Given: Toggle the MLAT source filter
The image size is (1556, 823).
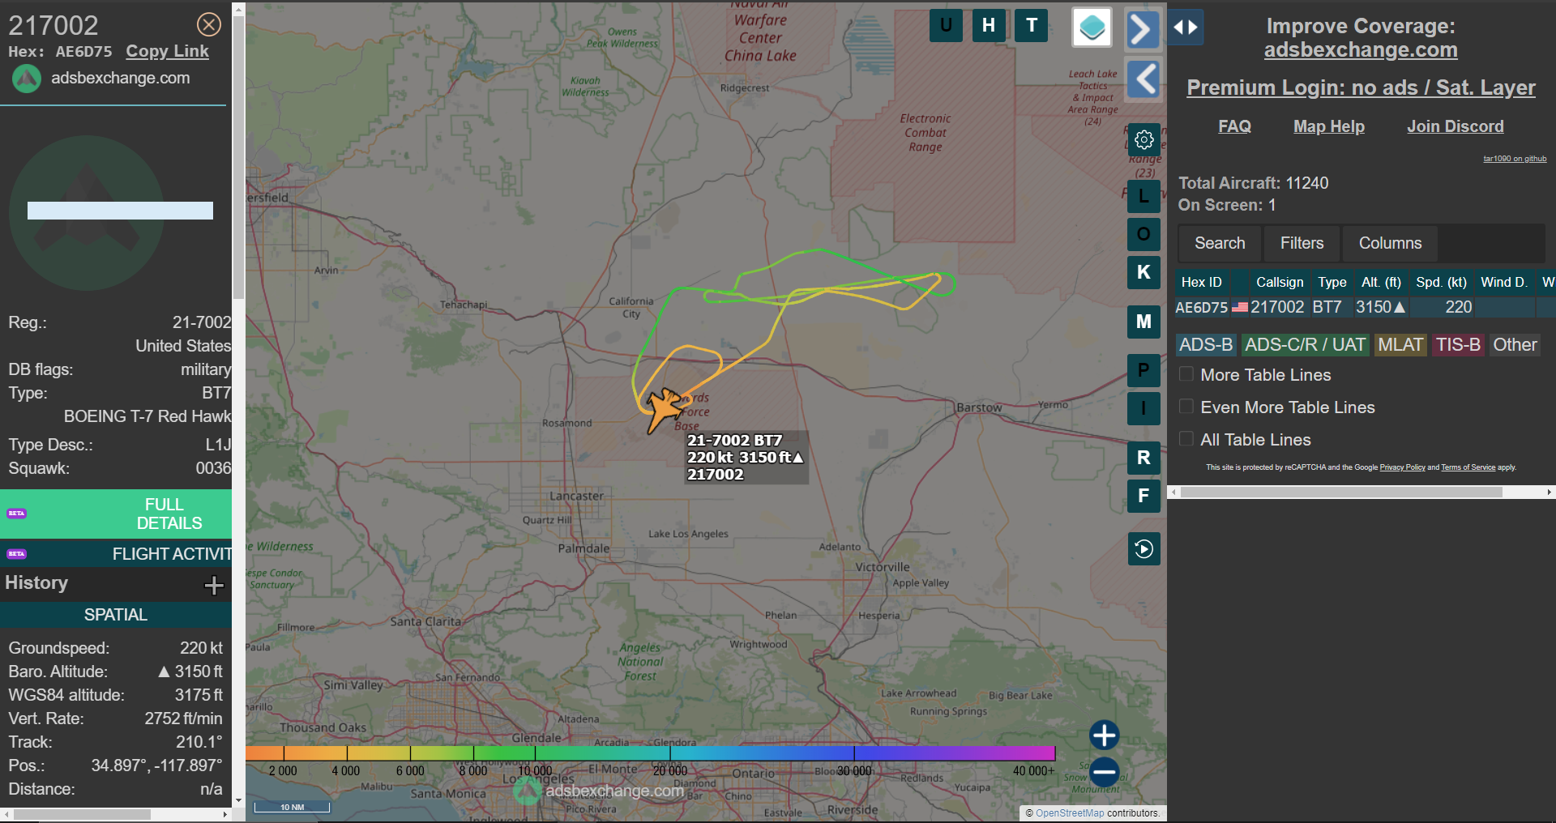Looking at the screenshot, I should pos(1400,345).
